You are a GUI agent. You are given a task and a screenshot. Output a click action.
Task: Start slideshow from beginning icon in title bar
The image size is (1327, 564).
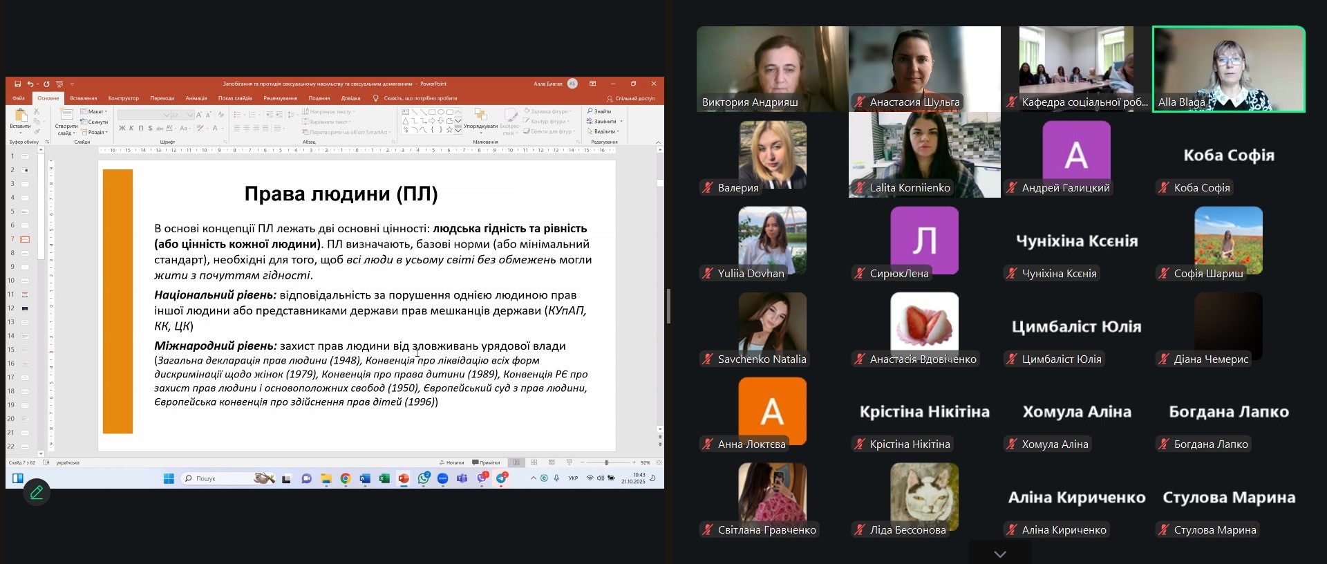click(x=59, y=84)
